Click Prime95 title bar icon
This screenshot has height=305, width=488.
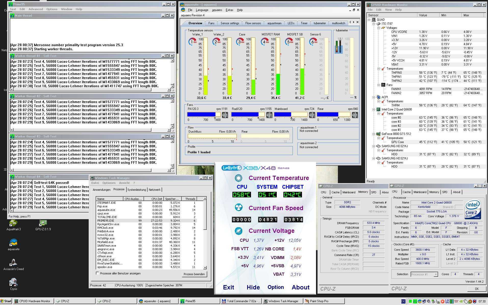(x=11, y=4)
